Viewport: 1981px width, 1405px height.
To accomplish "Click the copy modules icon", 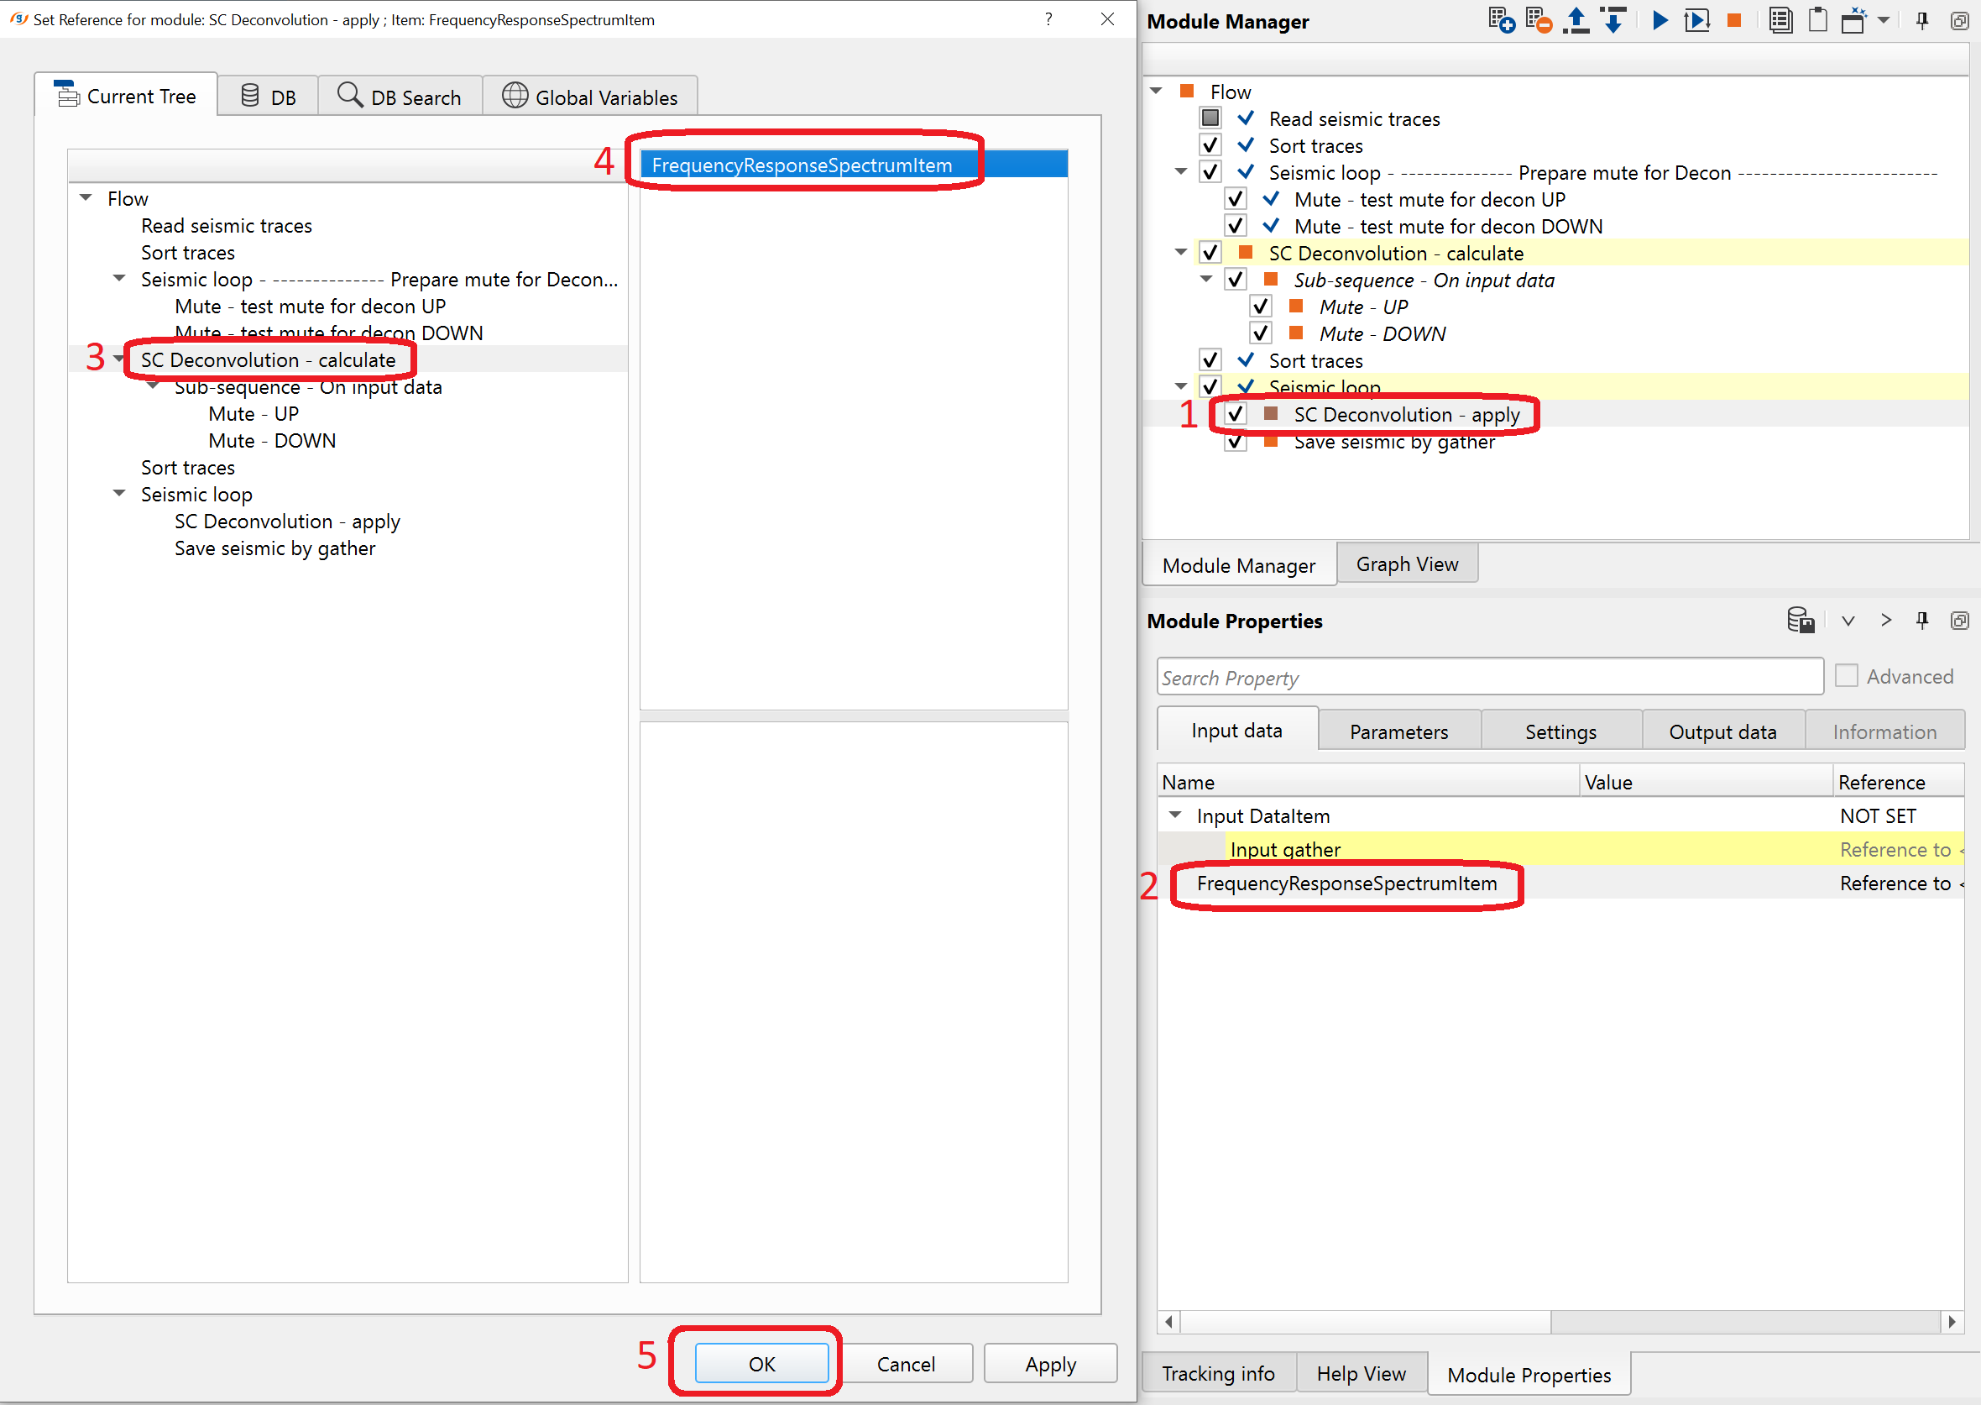I will 1780,20.
